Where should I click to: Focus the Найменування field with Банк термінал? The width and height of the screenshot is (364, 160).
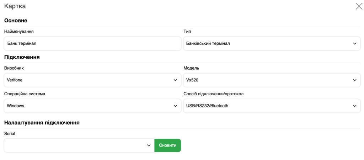click(92, 44)
